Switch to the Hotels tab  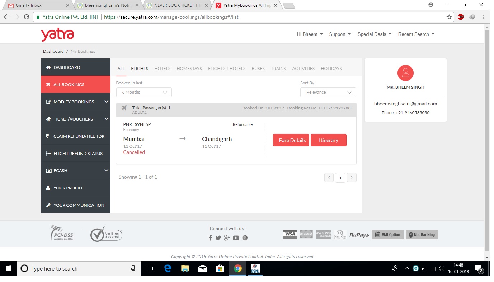point(163,69)
